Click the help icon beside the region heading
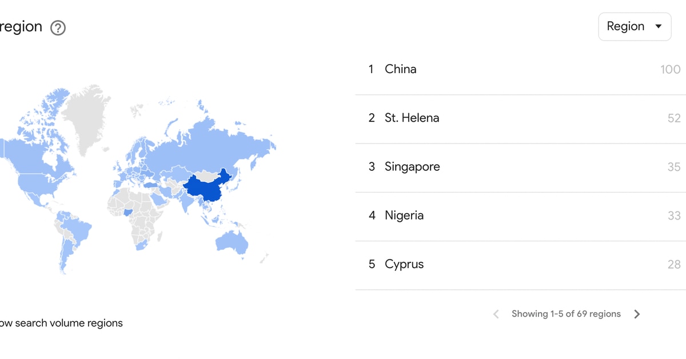 tap(58, 27)
